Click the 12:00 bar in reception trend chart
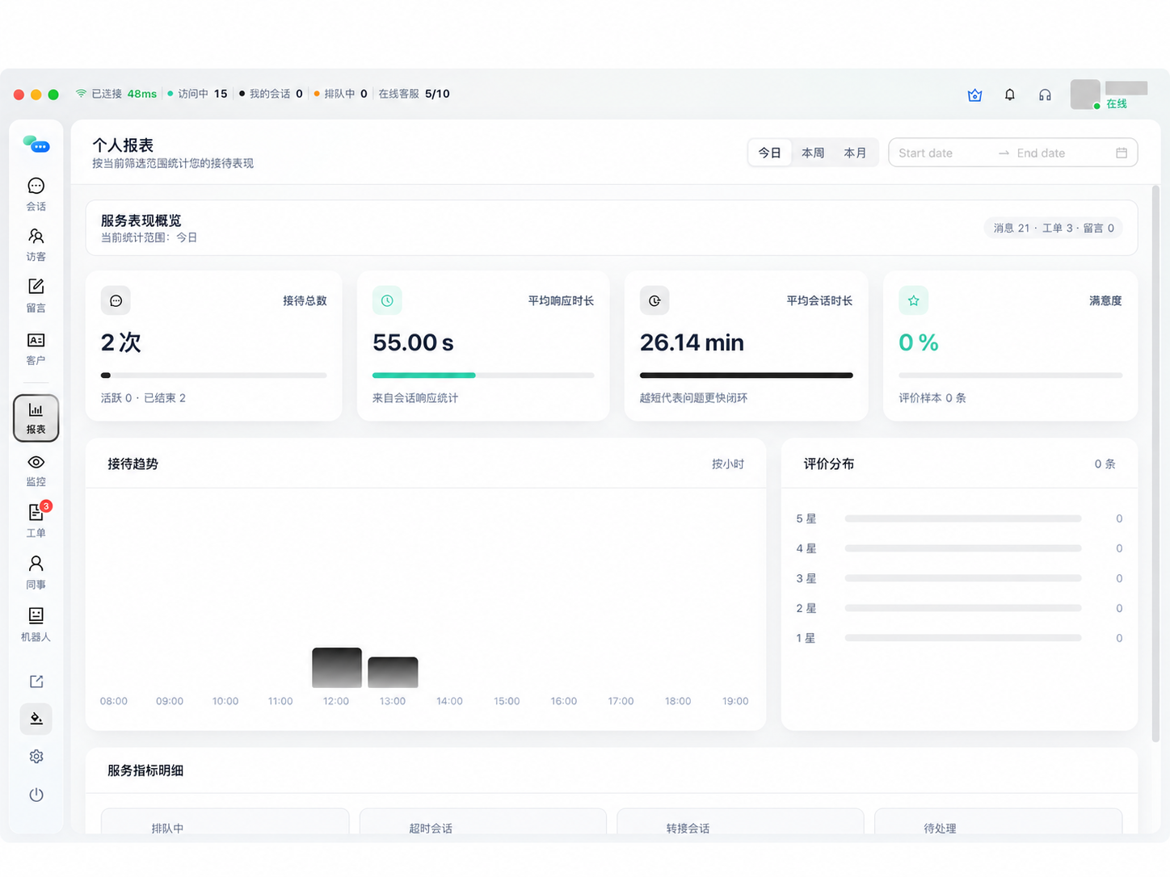 click(337, 667)
